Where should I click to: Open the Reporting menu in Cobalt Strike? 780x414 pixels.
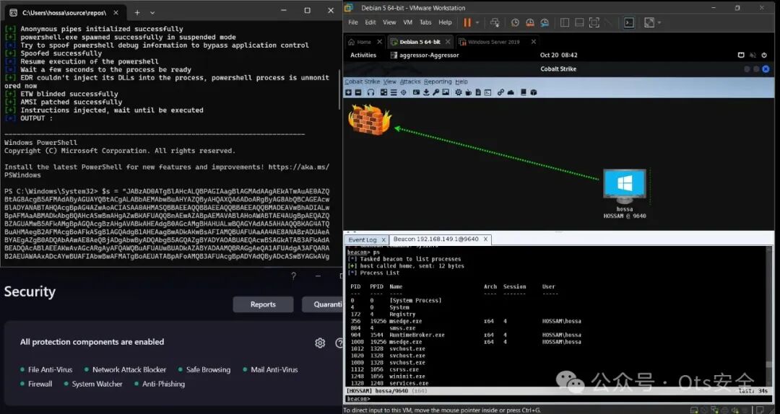(438, 82)
